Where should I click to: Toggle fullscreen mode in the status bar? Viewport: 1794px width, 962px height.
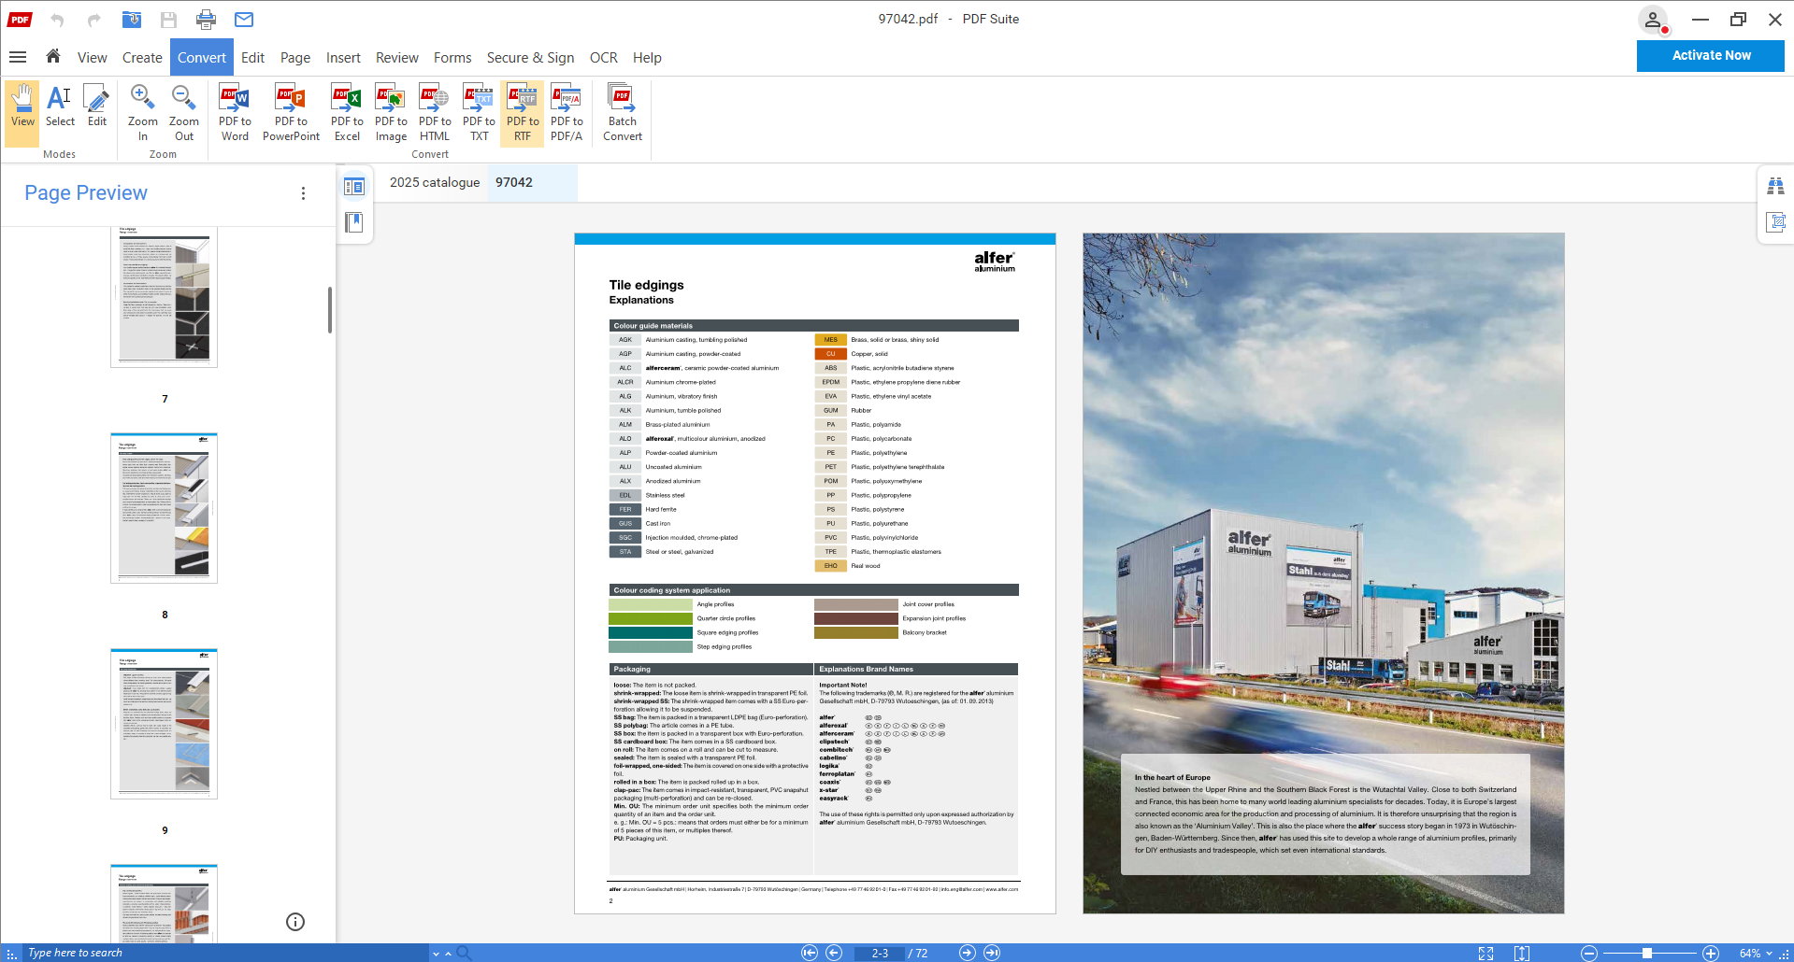pos(1485,953)
